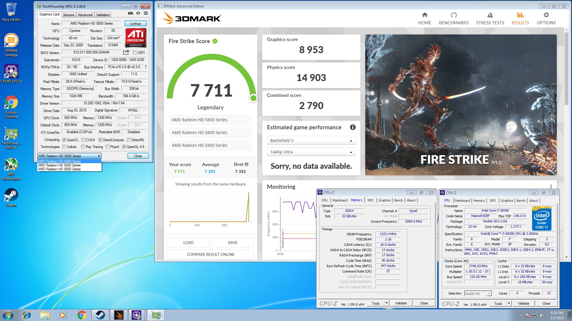Open the Monitoring kebab menu

(551, 186)
